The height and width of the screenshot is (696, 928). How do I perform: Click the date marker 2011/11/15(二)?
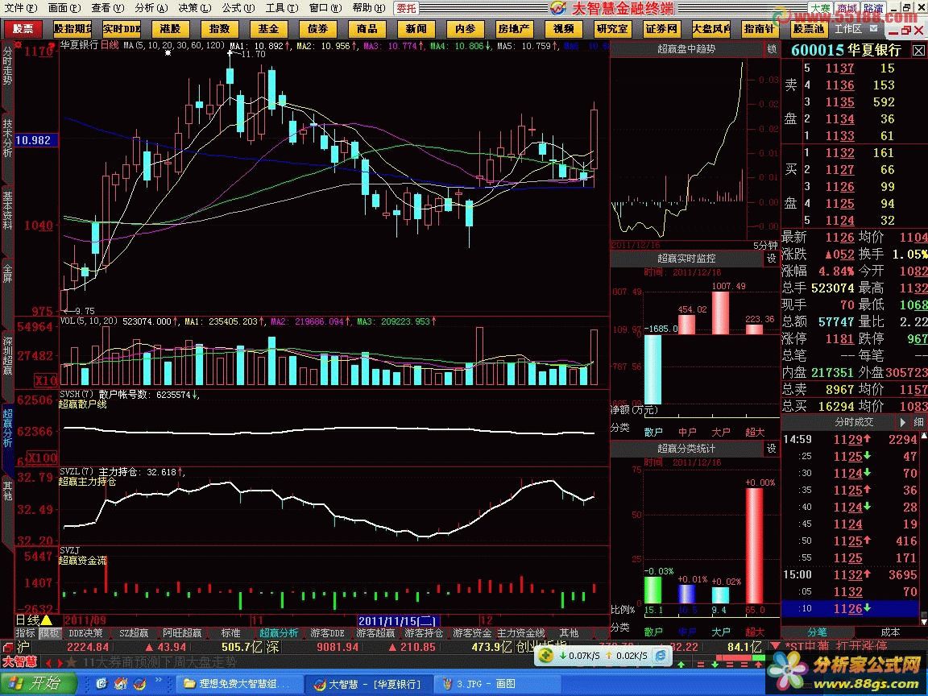point(399,620)
